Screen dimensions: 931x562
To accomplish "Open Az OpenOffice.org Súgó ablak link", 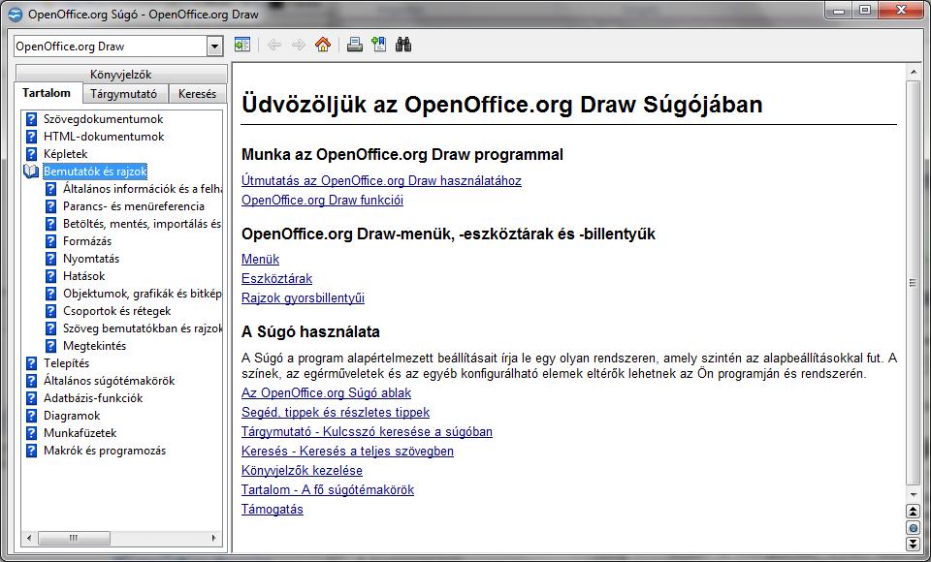I will [326, 392].
